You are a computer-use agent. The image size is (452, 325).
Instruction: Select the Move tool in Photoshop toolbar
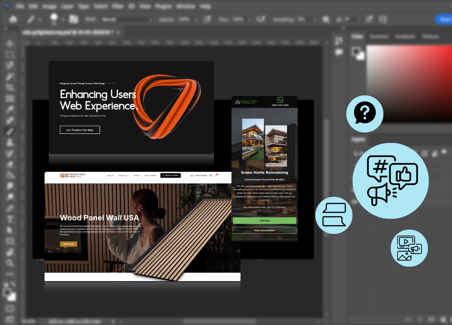click(x=10, y=44)
